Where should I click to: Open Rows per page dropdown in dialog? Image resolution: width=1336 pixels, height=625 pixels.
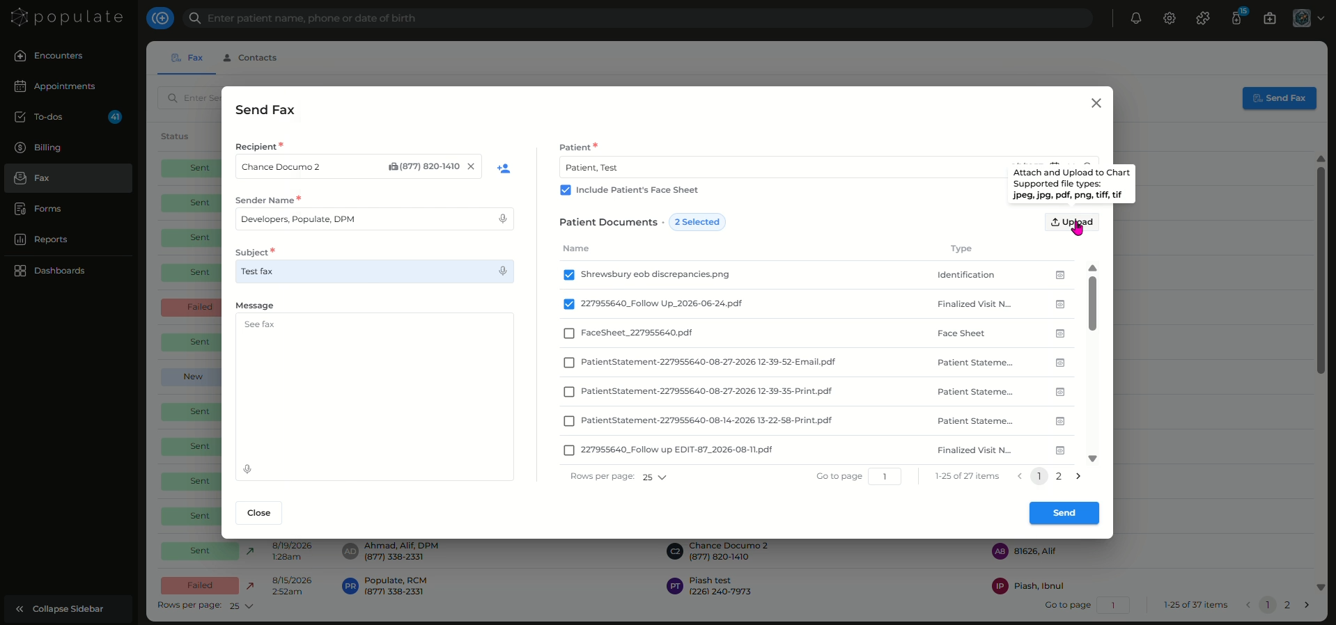(654, 477)
